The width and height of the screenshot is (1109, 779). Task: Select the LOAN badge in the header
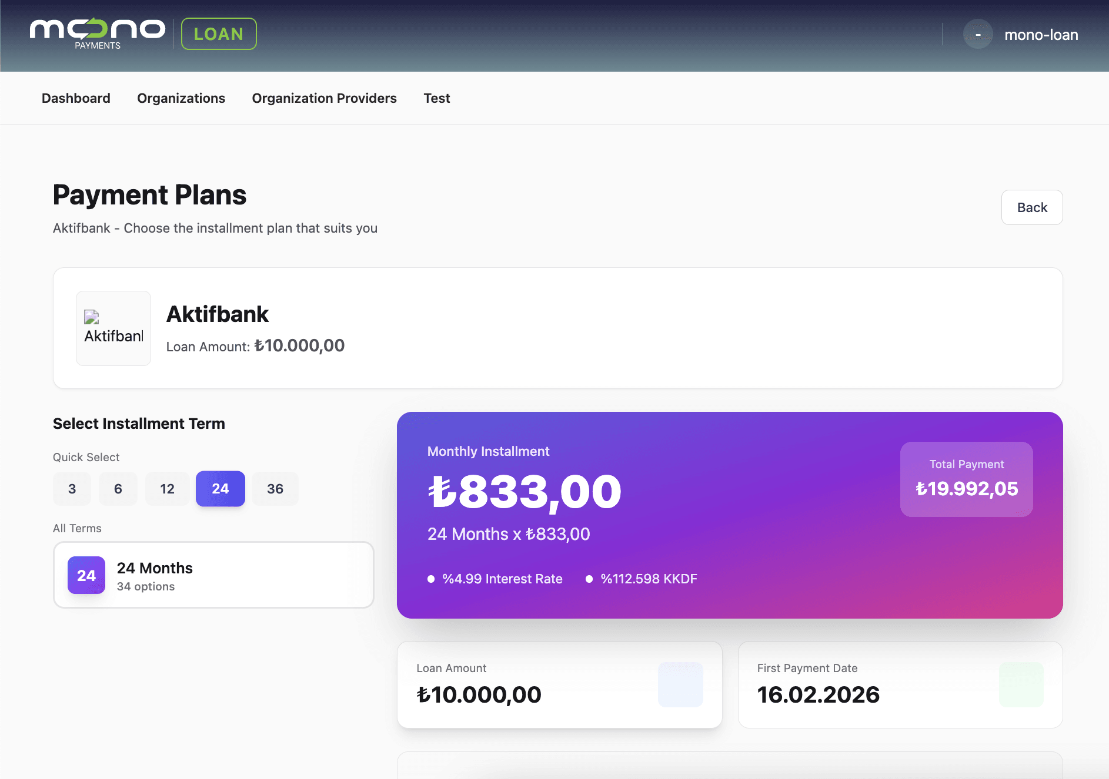tap(218, 33)
